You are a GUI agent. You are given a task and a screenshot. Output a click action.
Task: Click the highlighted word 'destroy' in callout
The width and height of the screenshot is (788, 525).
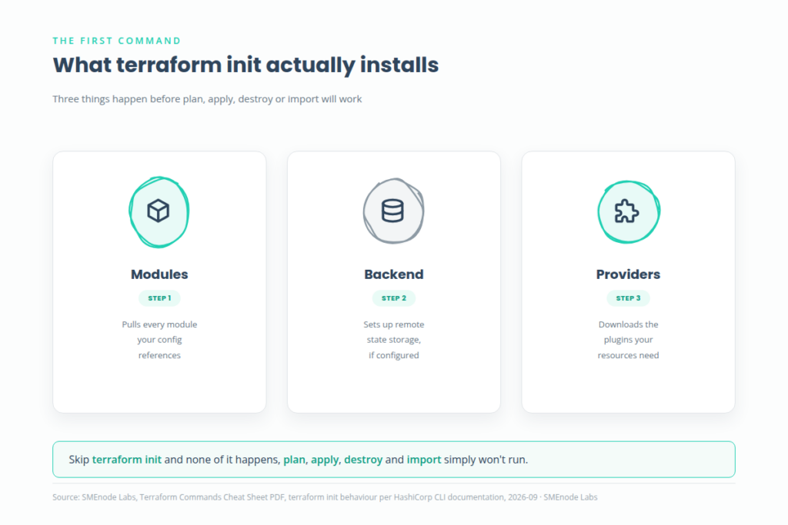[x=363, y=460]
